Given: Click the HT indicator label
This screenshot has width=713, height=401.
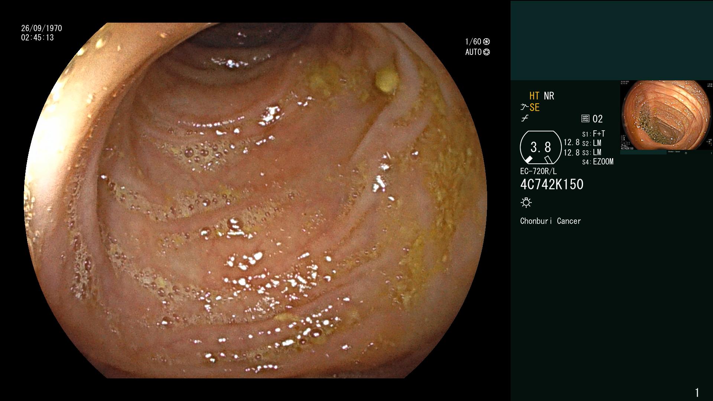Looking at the screenshot, I should click(534, 96).
